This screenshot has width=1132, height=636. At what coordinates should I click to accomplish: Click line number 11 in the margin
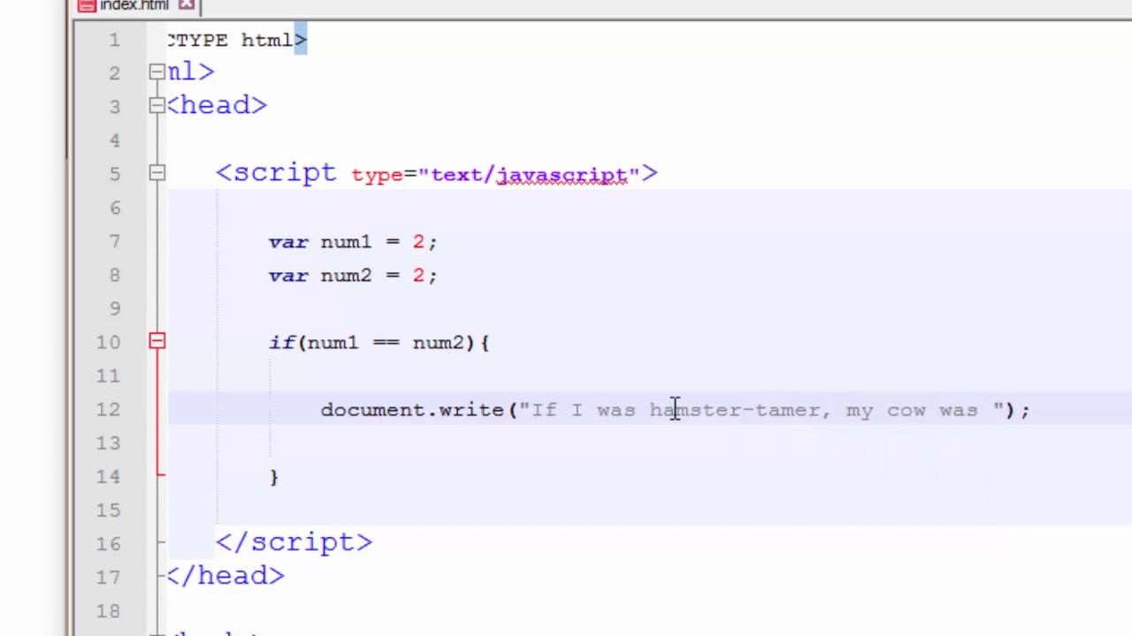(x=110, y=375)
